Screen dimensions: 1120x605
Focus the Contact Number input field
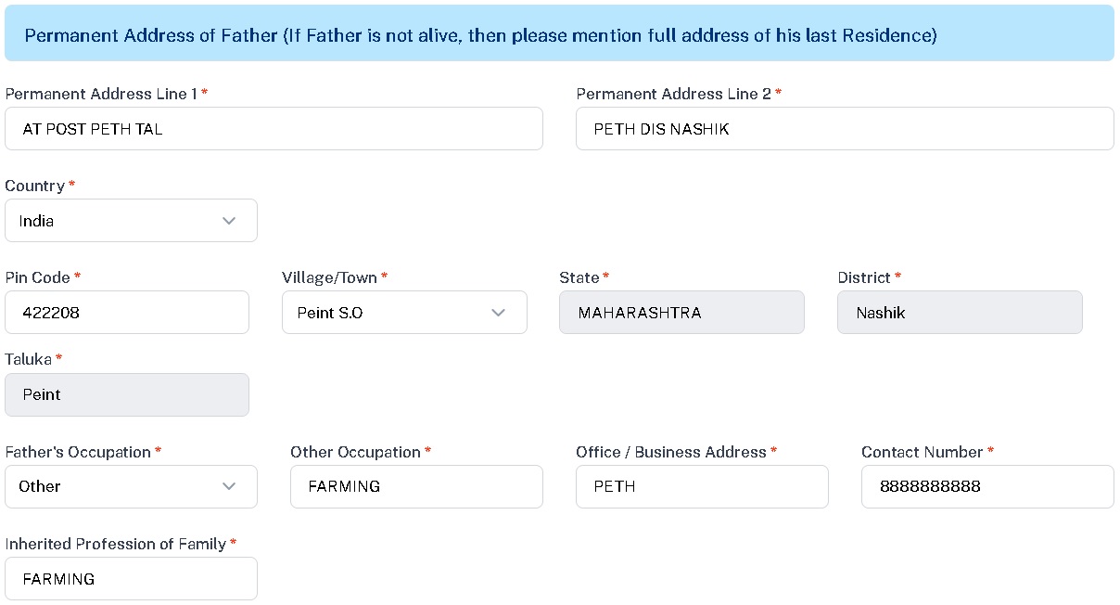[986, 486]
